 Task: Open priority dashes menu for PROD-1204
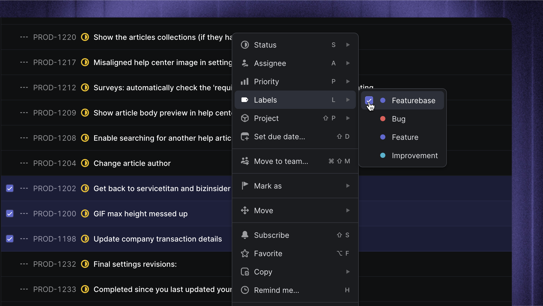point(24,163)
